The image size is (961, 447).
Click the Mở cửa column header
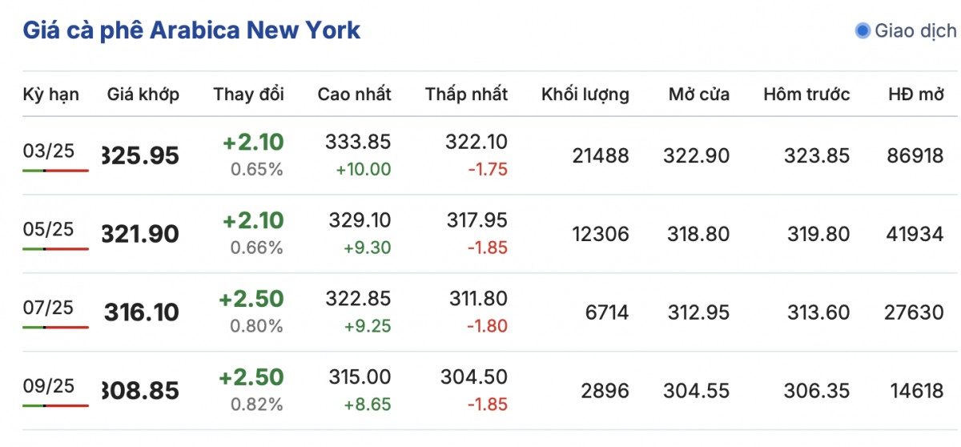[x=698, y=95]
